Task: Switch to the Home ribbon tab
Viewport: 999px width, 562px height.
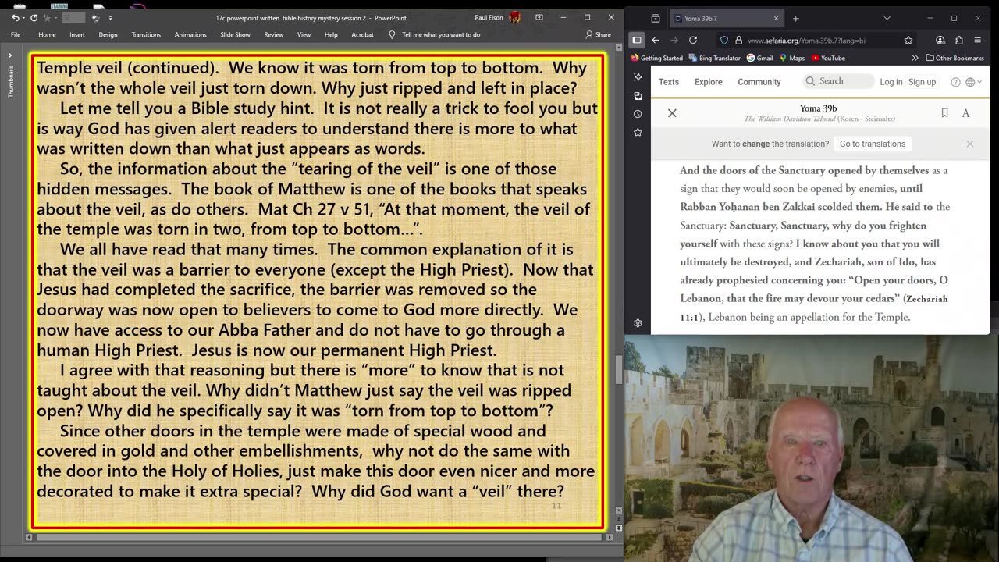Action: 47,34
